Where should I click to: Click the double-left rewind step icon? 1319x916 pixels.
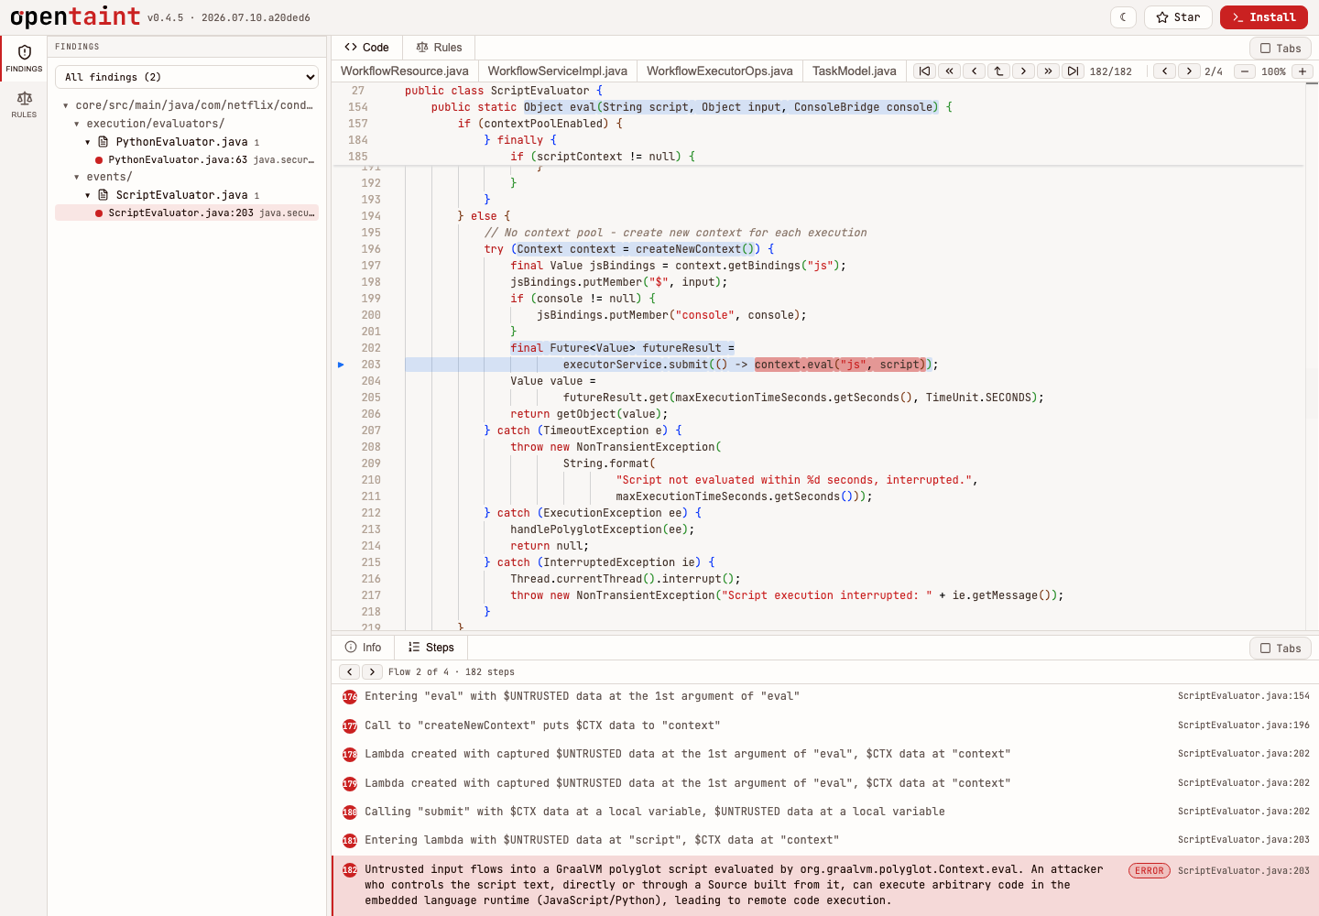(x=949, y=71)
